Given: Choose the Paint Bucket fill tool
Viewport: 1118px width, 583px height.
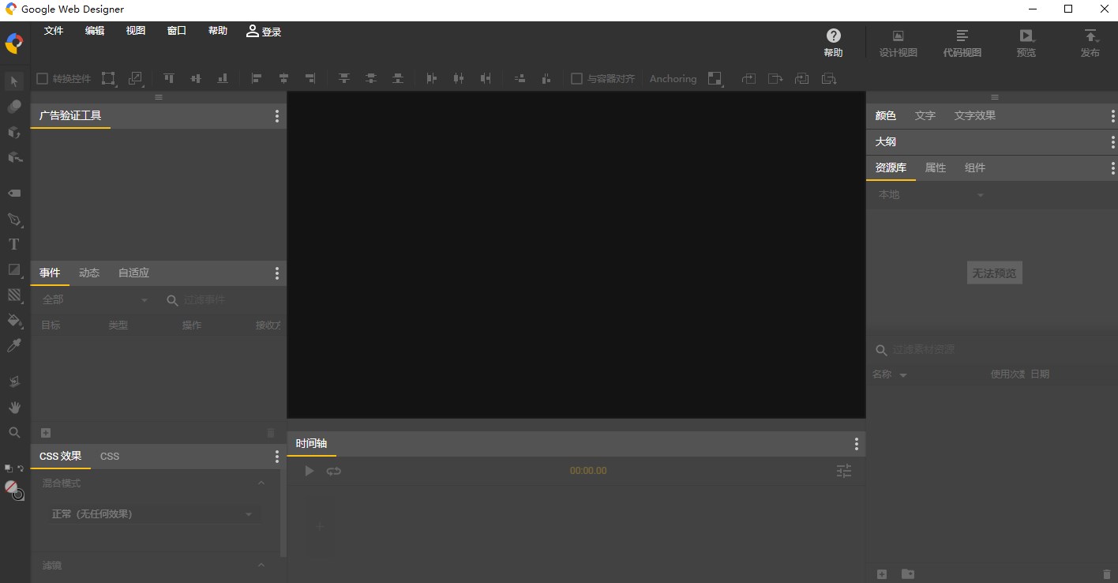Looking at the screenshot, I should click(x=14, y=320).
